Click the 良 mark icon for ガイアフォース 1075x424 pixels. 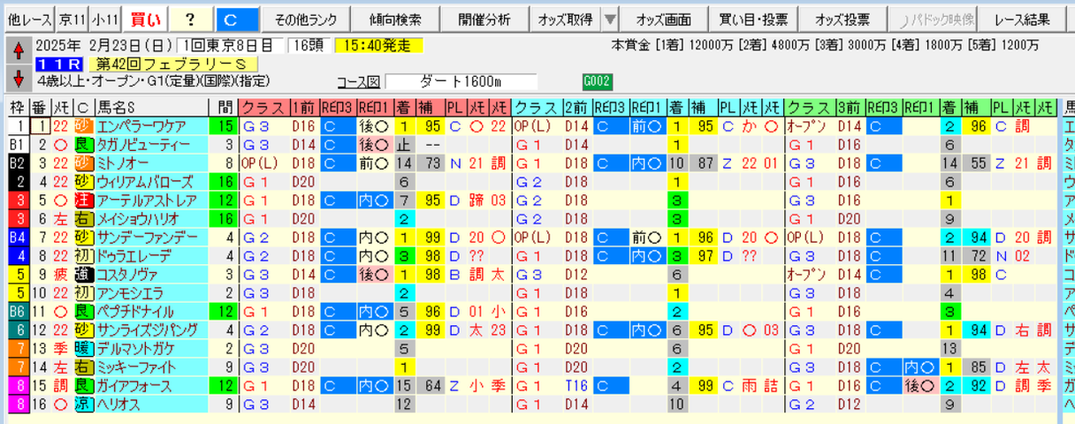pos(83,386)
